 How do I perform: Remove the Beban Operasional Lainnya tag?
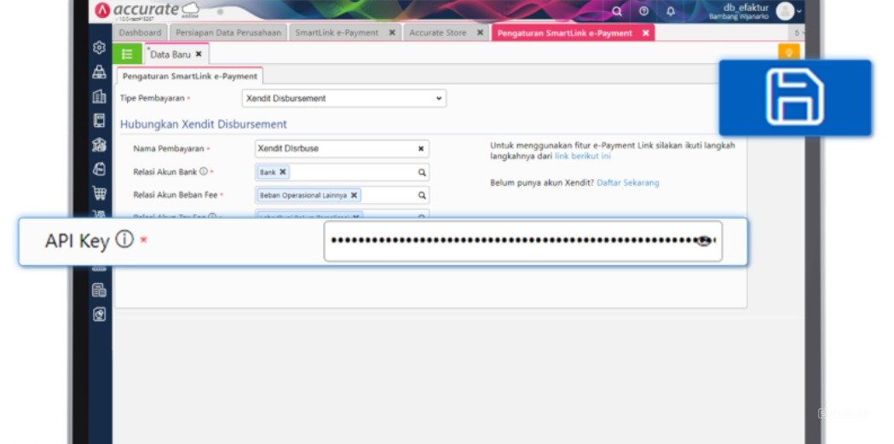click(354, 195)
